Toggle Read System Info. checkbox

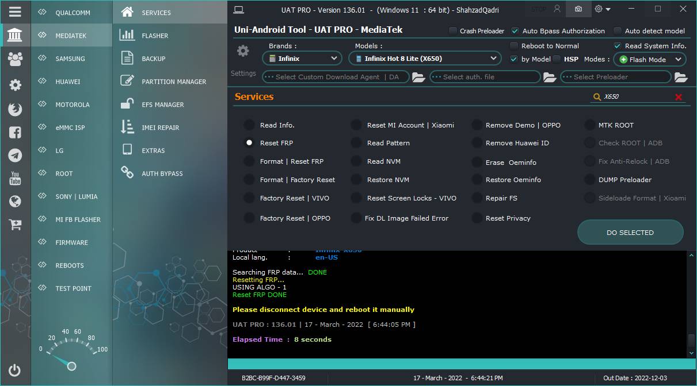point(618,46)
